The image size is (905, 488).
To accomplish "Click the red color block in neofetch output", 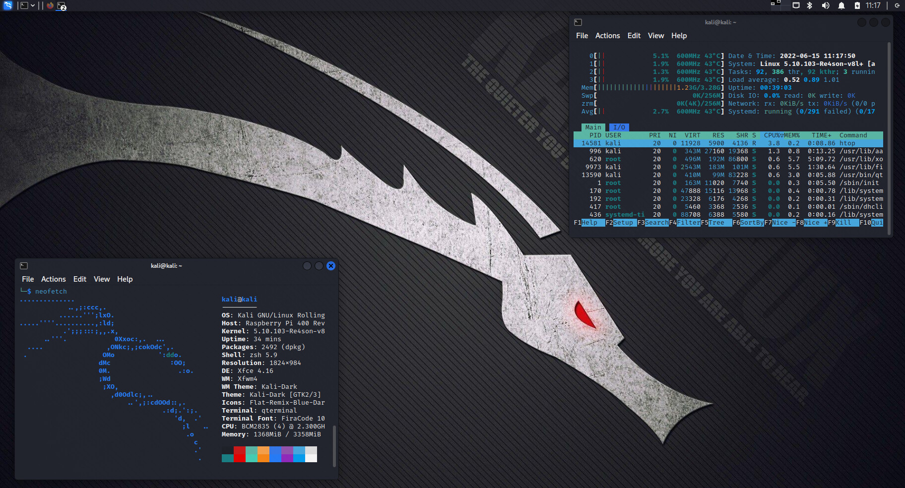I will click(x=240, y=454).
